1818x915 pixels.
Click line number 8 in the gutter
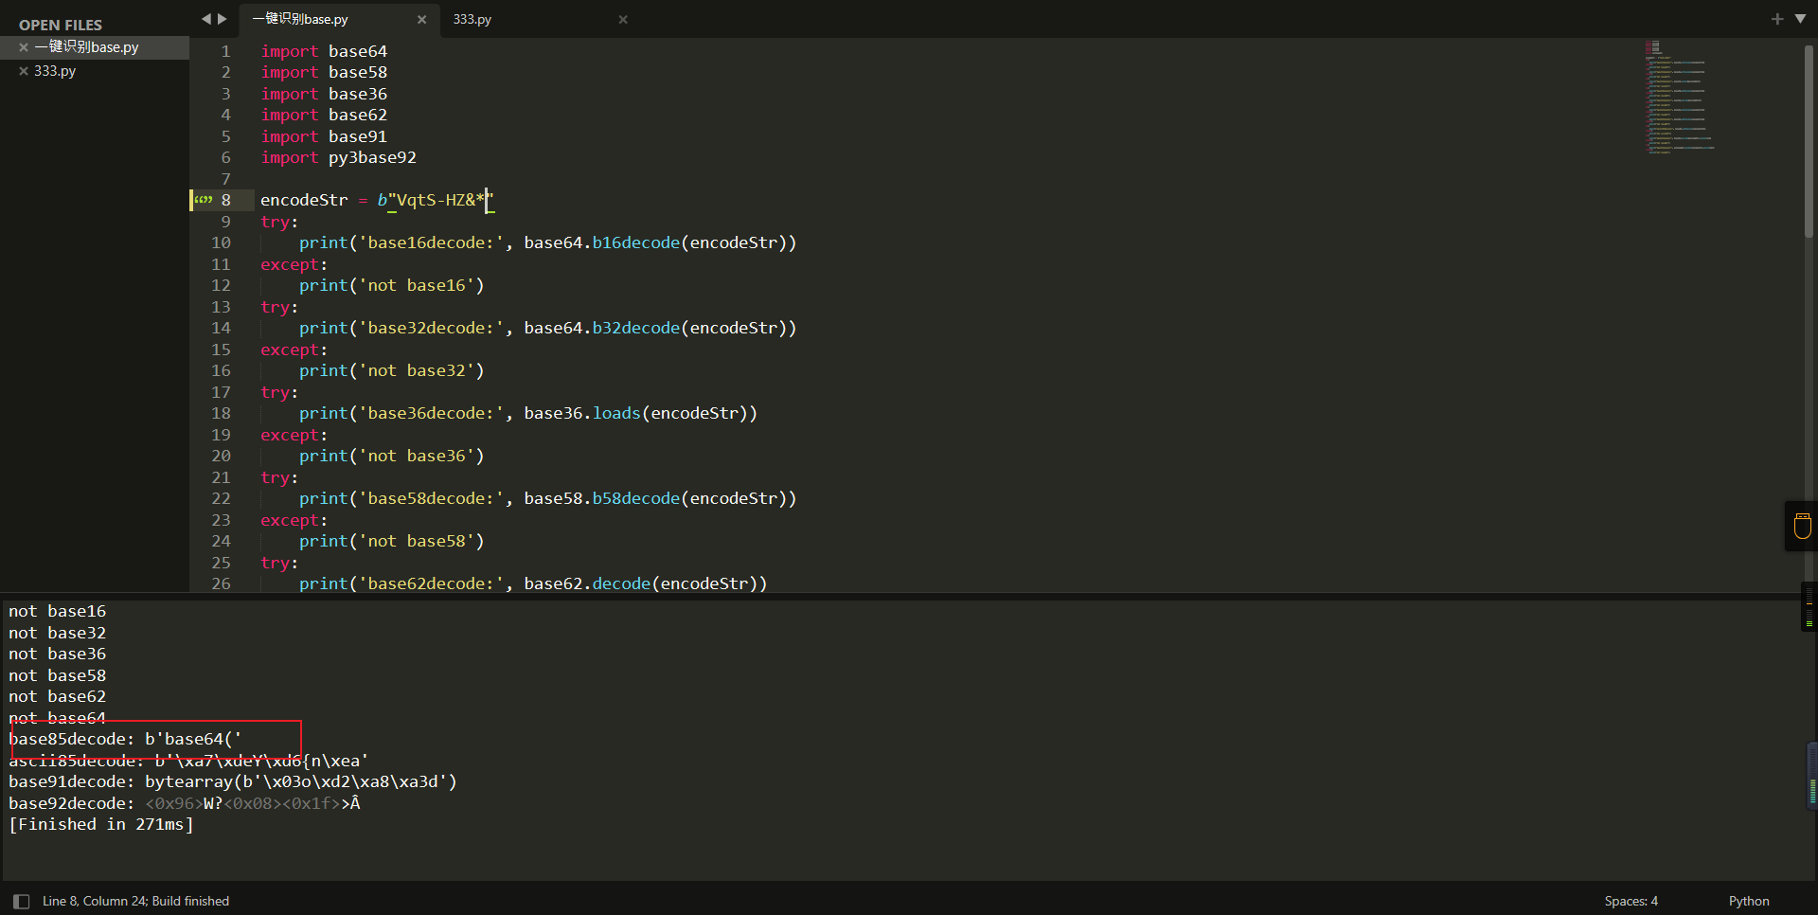click(x=225, y=200)
